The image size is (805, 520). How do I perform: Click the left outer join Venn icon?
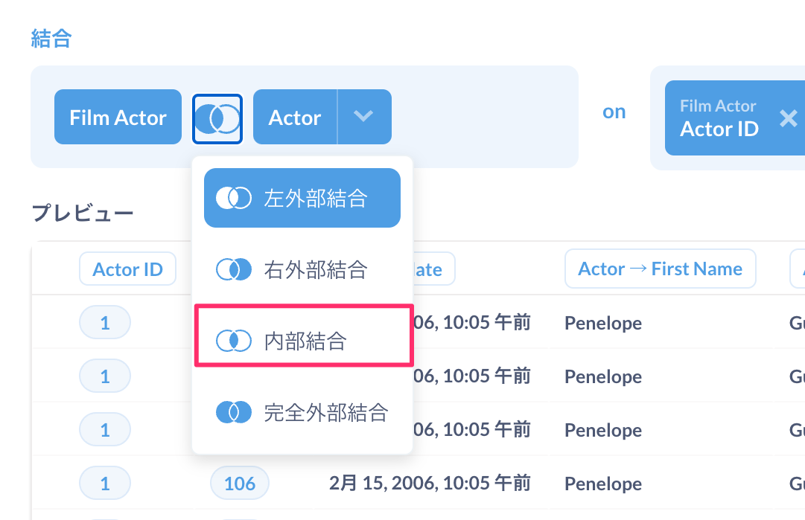click(233, 198)
